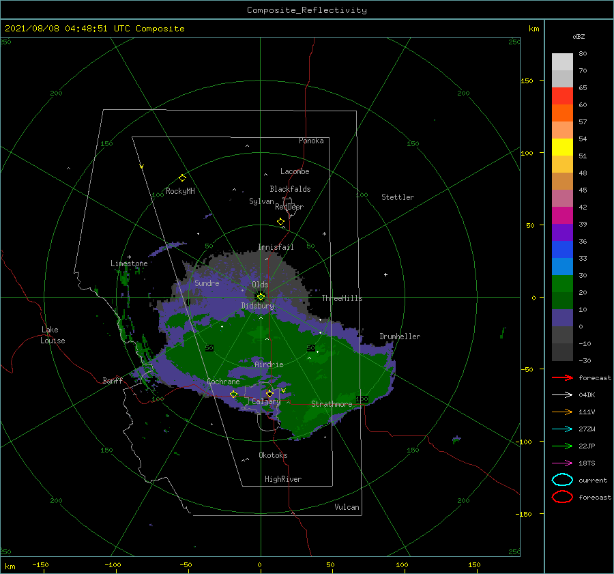This screenshot has height=574, width=614.
Task: Click the Sundre town label
Action: point(207,283)
